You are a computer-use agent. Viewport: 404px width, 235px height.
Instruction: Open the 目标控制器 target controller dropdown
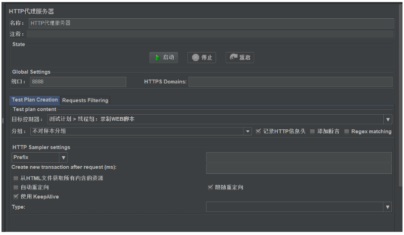point(220,119)
